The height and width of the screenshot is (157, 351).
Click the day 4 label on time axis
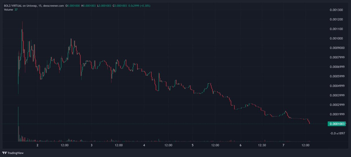[144, 145]
